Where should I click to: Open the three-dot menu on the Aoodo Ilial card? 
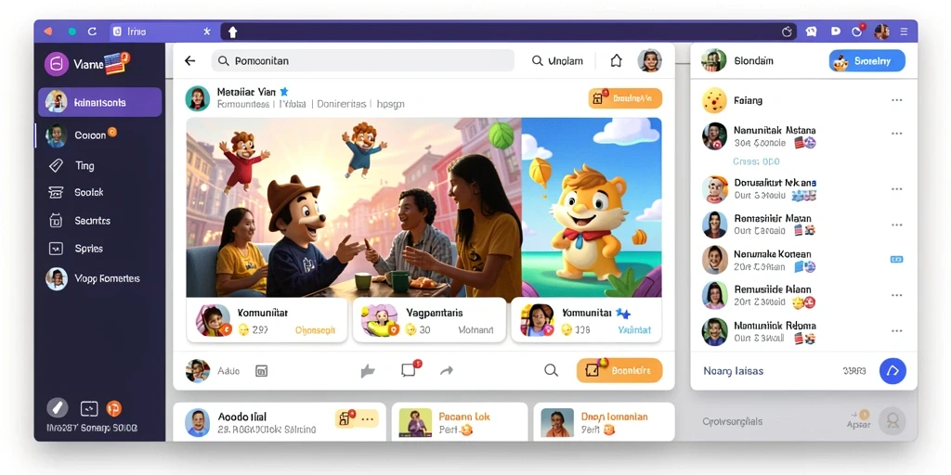368,418
